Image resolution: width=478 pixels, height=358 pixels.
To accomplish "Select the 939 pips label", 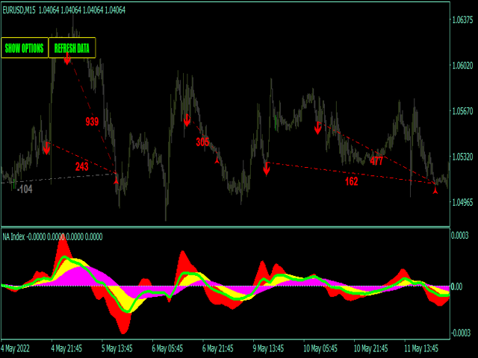I will [x=92, y=122].
